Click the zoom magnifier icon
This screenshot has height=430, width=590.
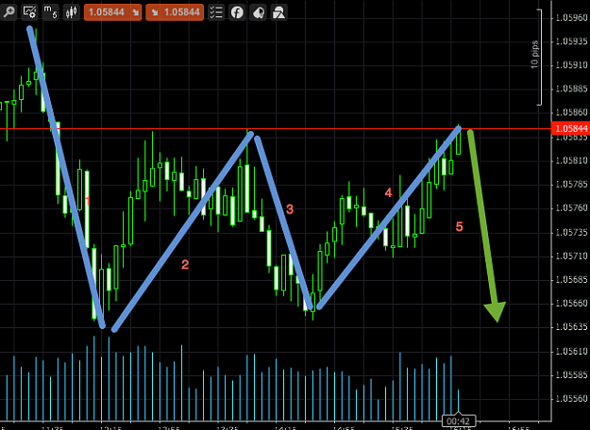point(8,12)
